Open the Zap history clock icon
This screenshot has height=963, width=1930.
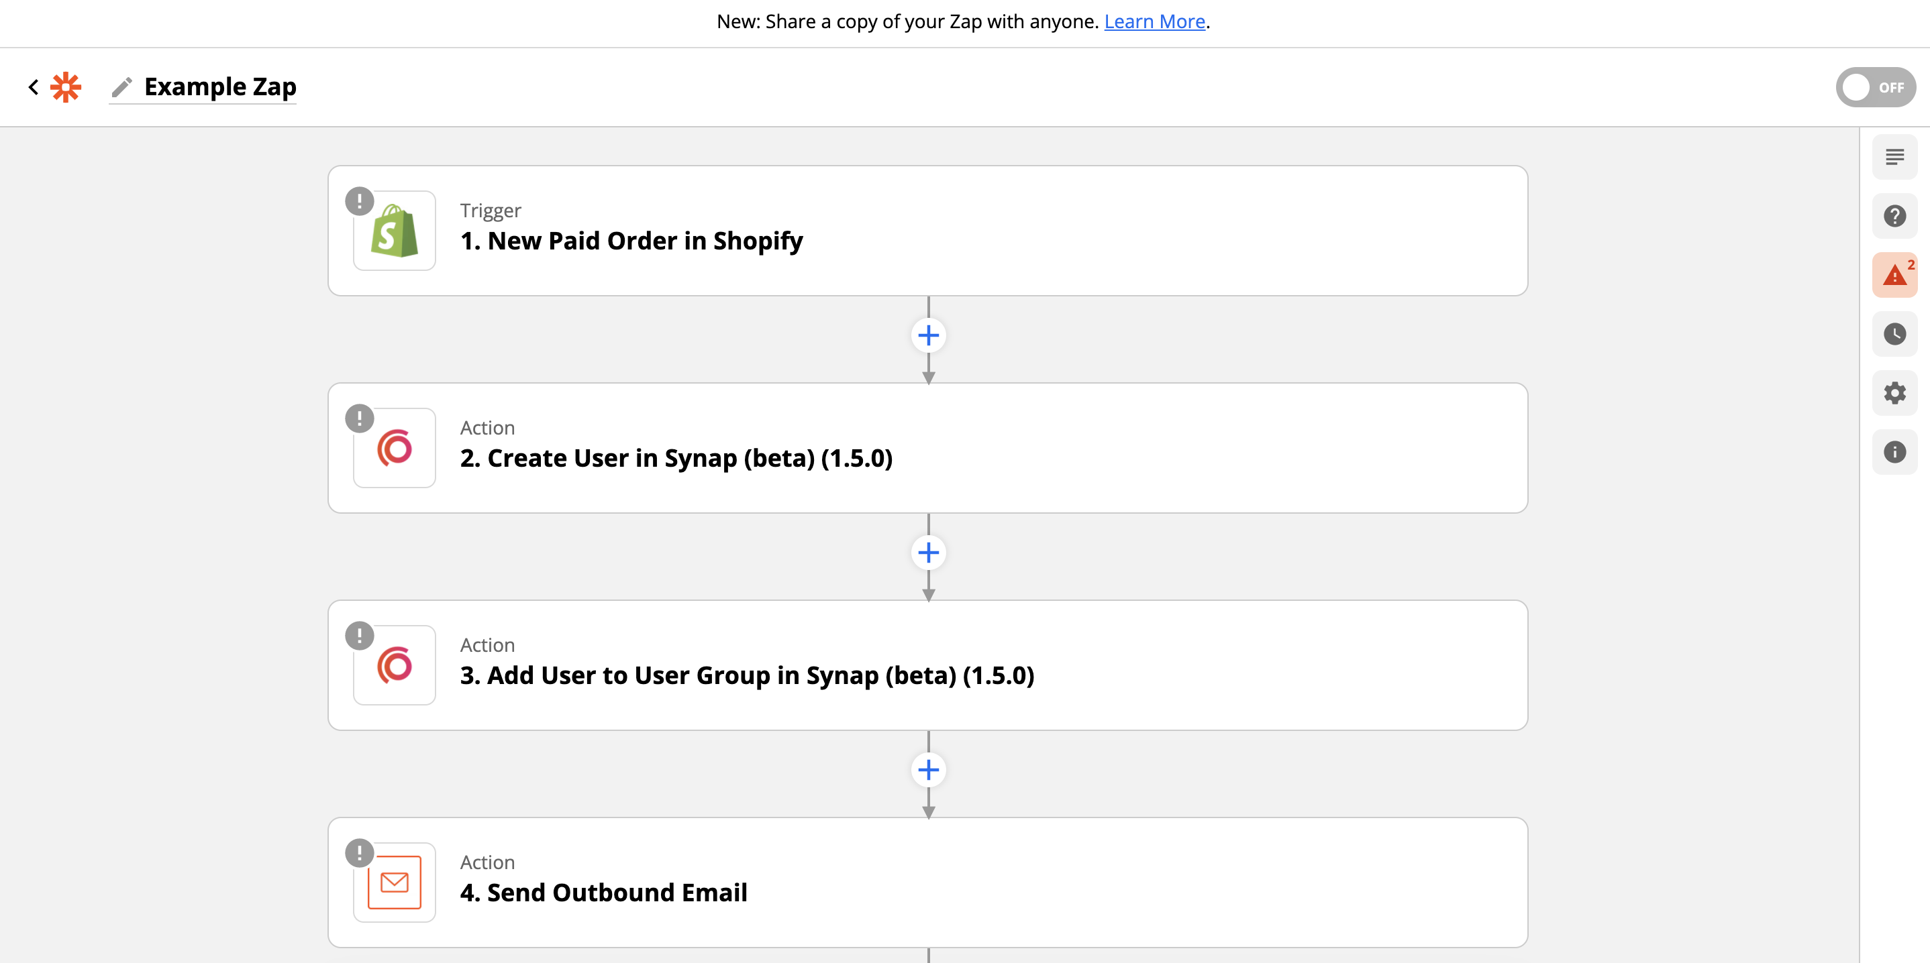point(1895,334)
